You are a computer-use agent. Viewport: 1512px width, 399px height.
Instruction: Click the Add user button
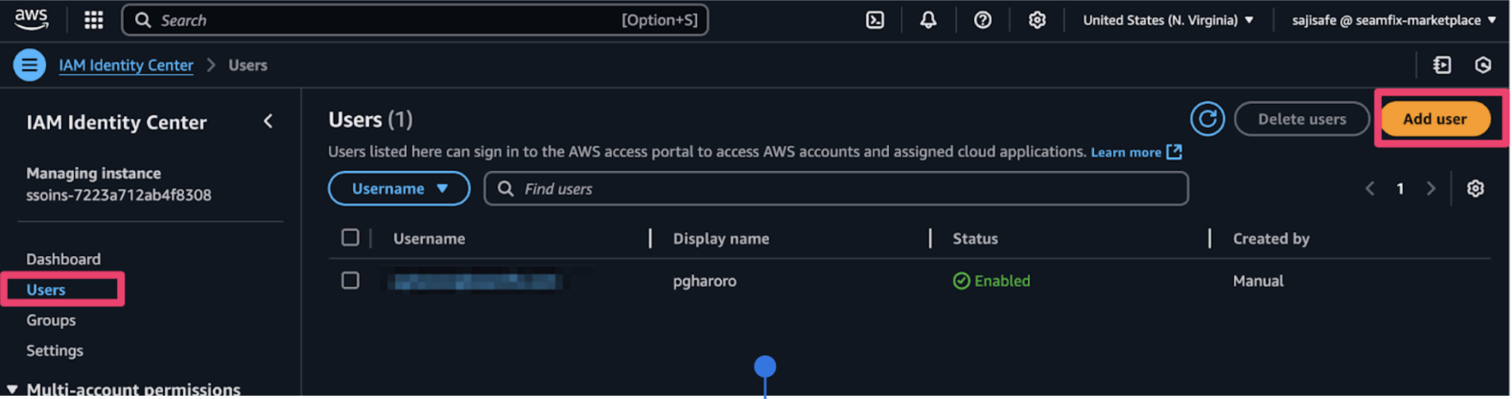click(1435, 119)
